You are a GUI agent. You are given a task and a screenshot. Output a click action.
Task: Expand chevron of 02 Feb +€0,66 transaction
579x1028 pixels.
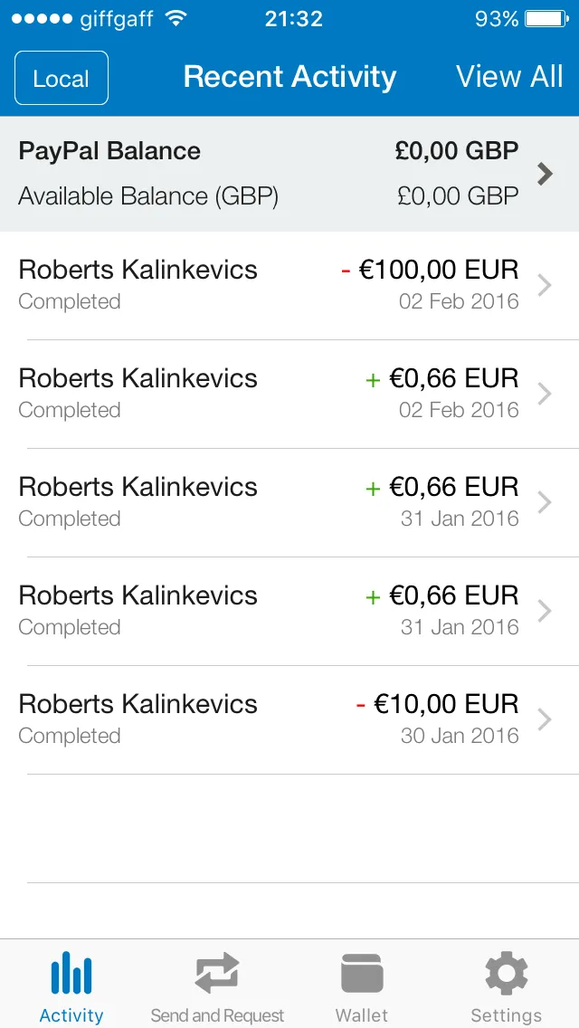[545, 394]
